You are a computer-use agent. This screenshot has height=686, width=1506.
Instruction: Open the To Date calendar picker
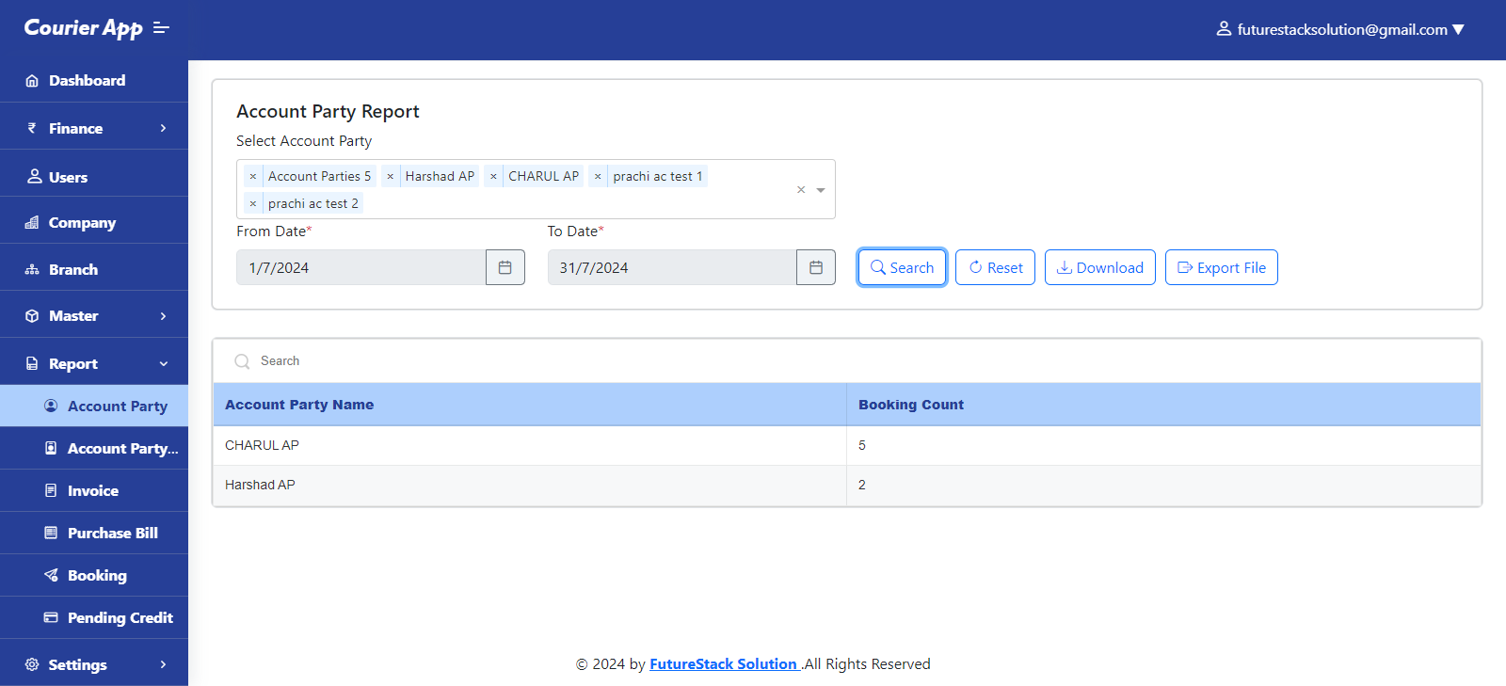tap(816, 267)
